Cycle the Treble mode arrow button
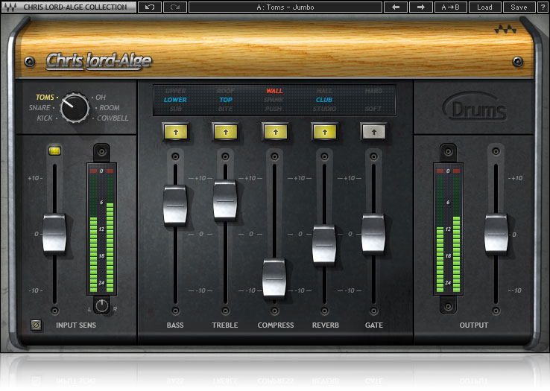 point(225,132)
